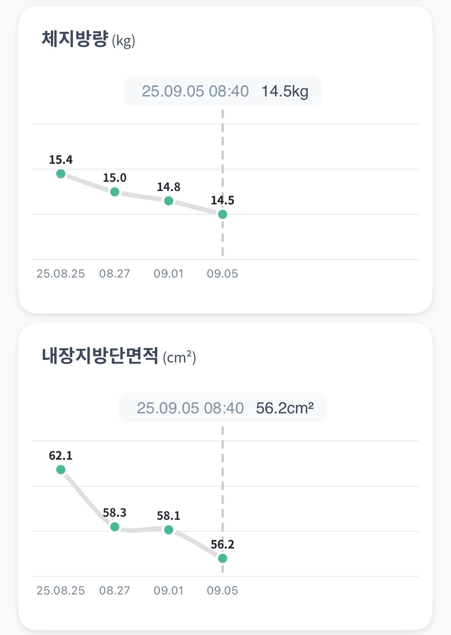451x635 pixels.
Task: Tap 09.05 date label in 체지방량 chart
Action: coord(223,274)
